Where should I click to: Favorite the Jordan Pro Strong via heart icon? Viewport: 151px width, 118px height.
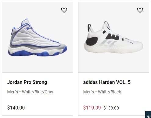click(64, 10)
